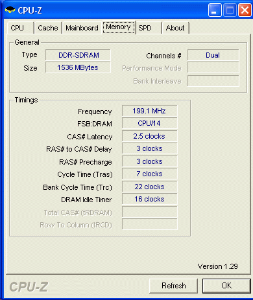Close the CPU-Z window
This screenshot has width=253, height=300.
(x=245, y=10)
